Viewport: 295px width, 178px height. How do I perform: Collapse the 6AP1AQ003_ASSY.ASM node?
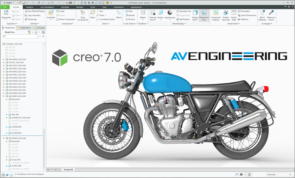point(4,138)
